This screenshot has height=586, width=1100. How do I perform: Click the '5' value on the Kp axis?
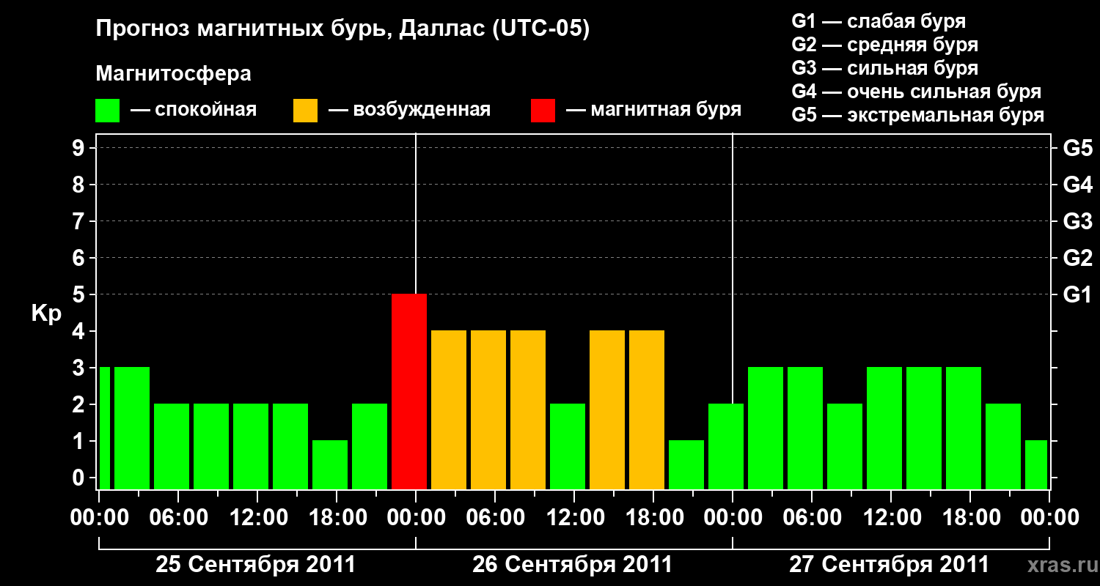[x=80, y=294]
